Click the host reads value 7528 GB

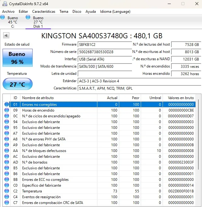[186, 45]
